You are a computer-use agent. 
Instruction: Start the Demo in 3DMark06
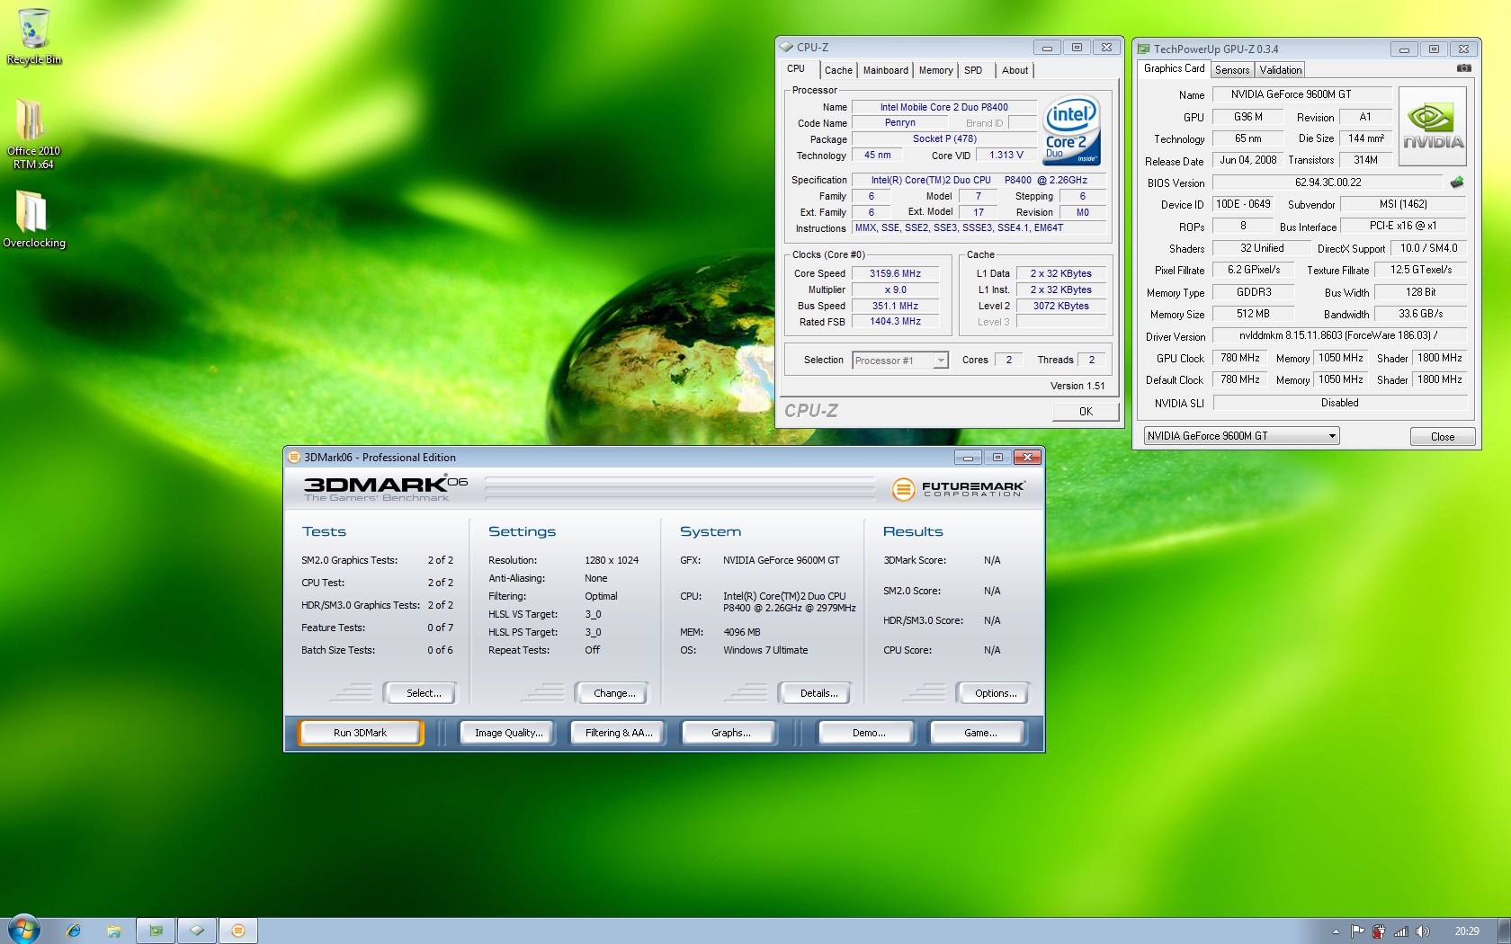(x=868, y=733)
